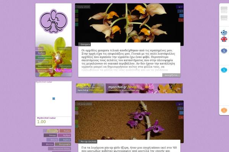Viewport: 229px width, 152px height.
Task: Click olive color square on Gongora image
Action: [x=77, y=20]
